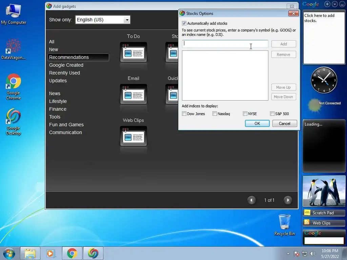Open the DataWagon desktop shortcut
Screen dimensions: 347x260
(13, 49)
